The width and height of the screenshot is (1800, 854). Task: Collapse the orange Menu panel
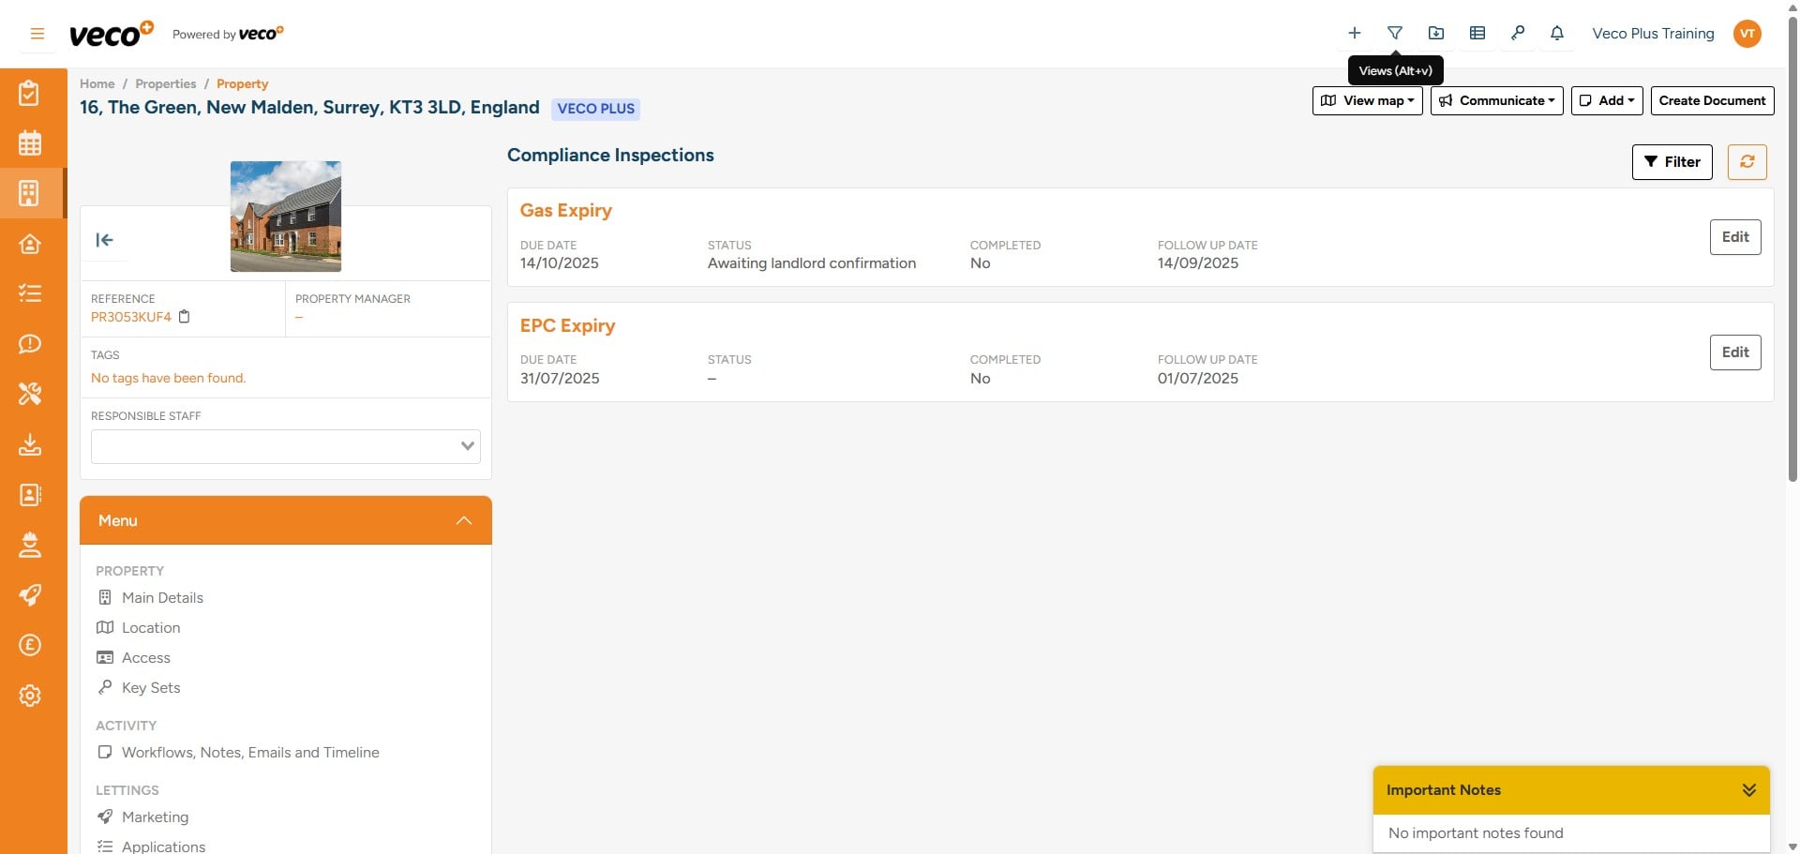[x=463, y=520]
